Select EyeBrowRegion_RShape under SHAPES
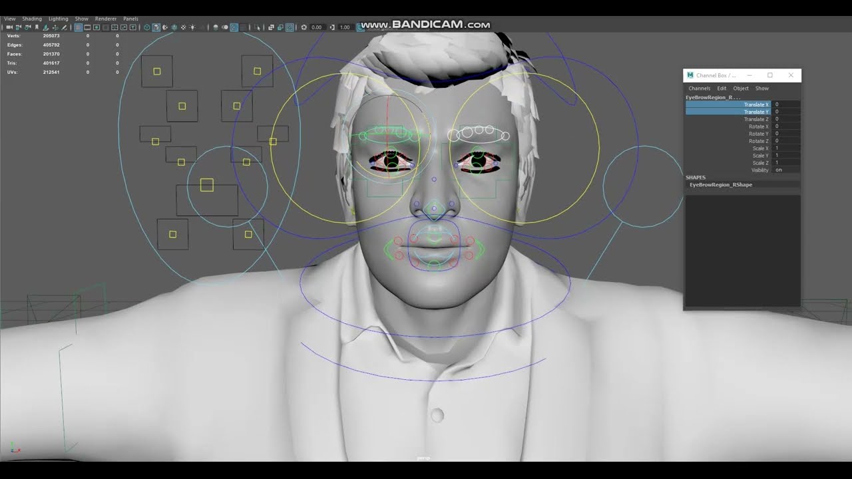Image resolution: width=852 pixels, height=479 pixels. click(x=721, y=185)
